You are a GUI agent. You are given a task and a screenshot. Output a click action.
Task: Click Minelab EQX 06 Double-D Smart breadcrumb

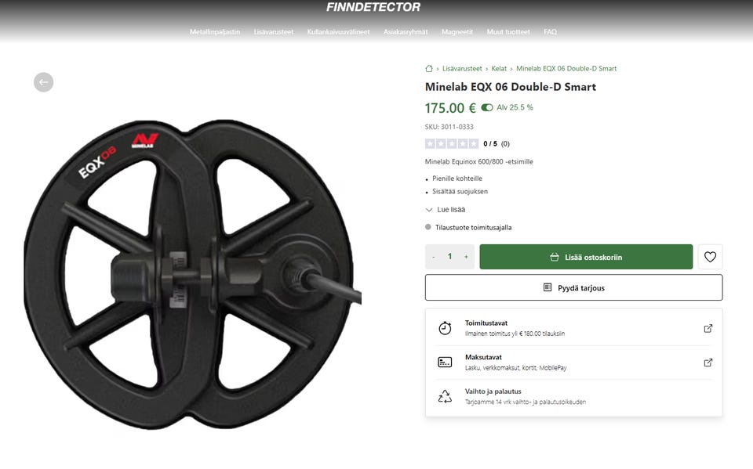(x=566, y=69)
